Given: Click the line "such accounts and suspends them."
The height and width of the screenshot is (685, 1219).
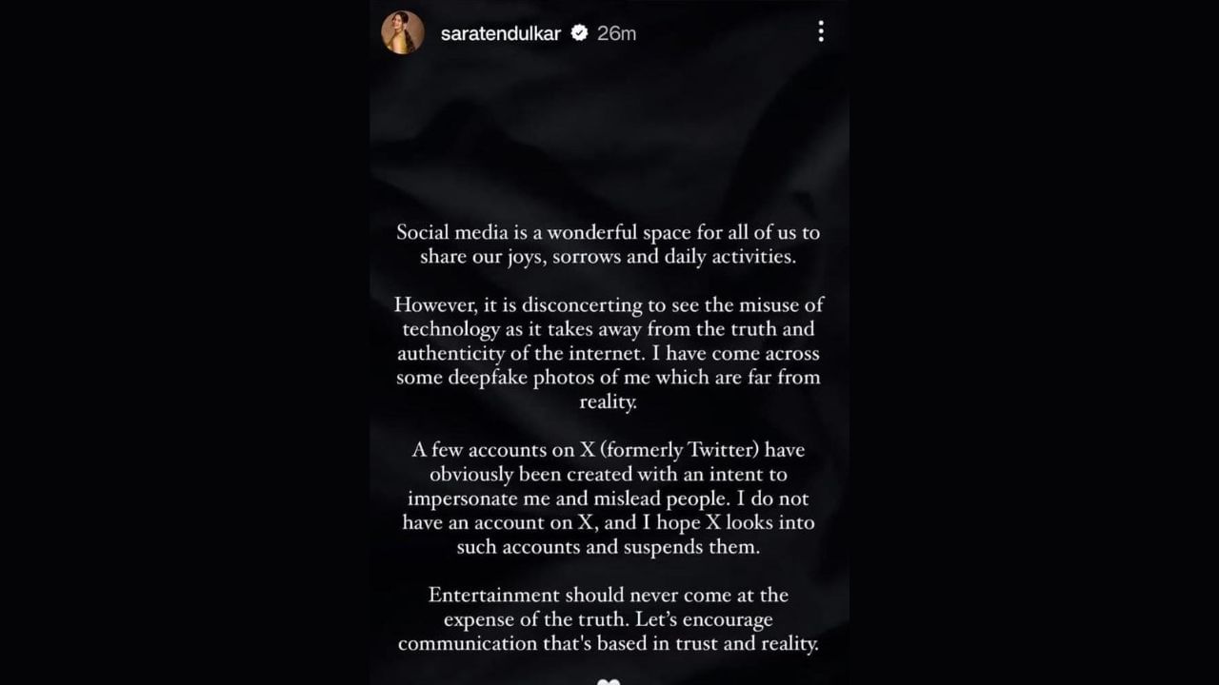Looking at the screenshot, I should click(x=608, y=547).
